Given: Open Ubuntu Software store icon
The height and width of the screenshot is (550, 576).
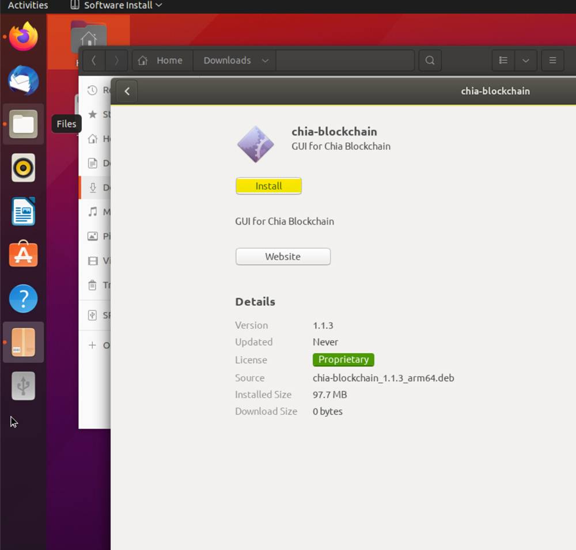Looking at the screenshot, I should 24,255.
